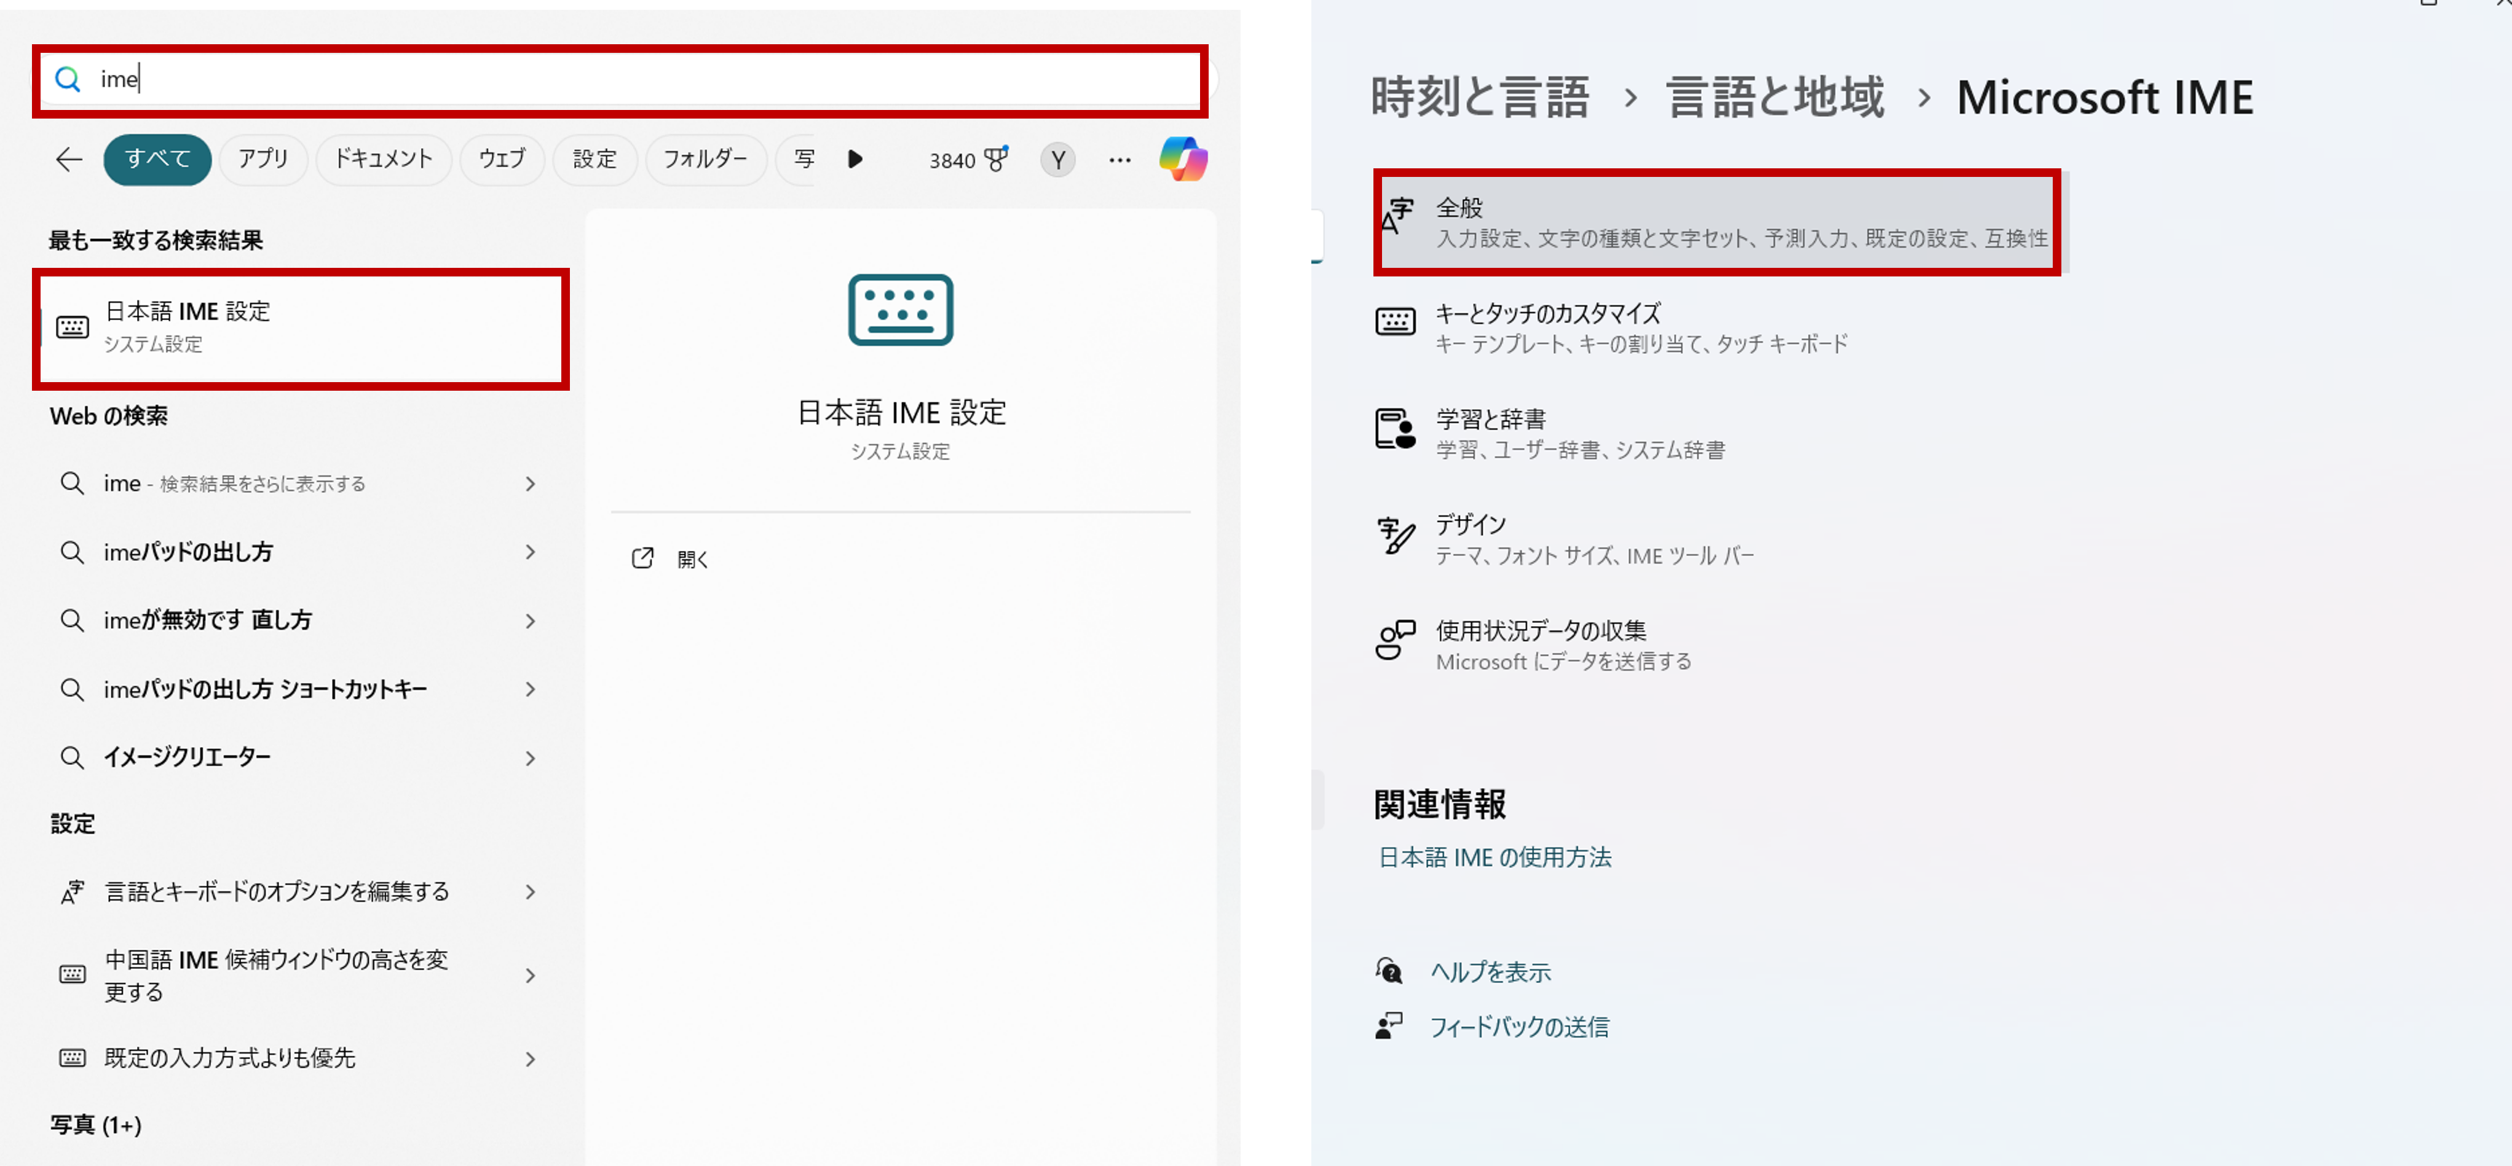2512x1166 pixels.
Task: Go to 言語と地域 breadcrumb
Action: 1775,98
